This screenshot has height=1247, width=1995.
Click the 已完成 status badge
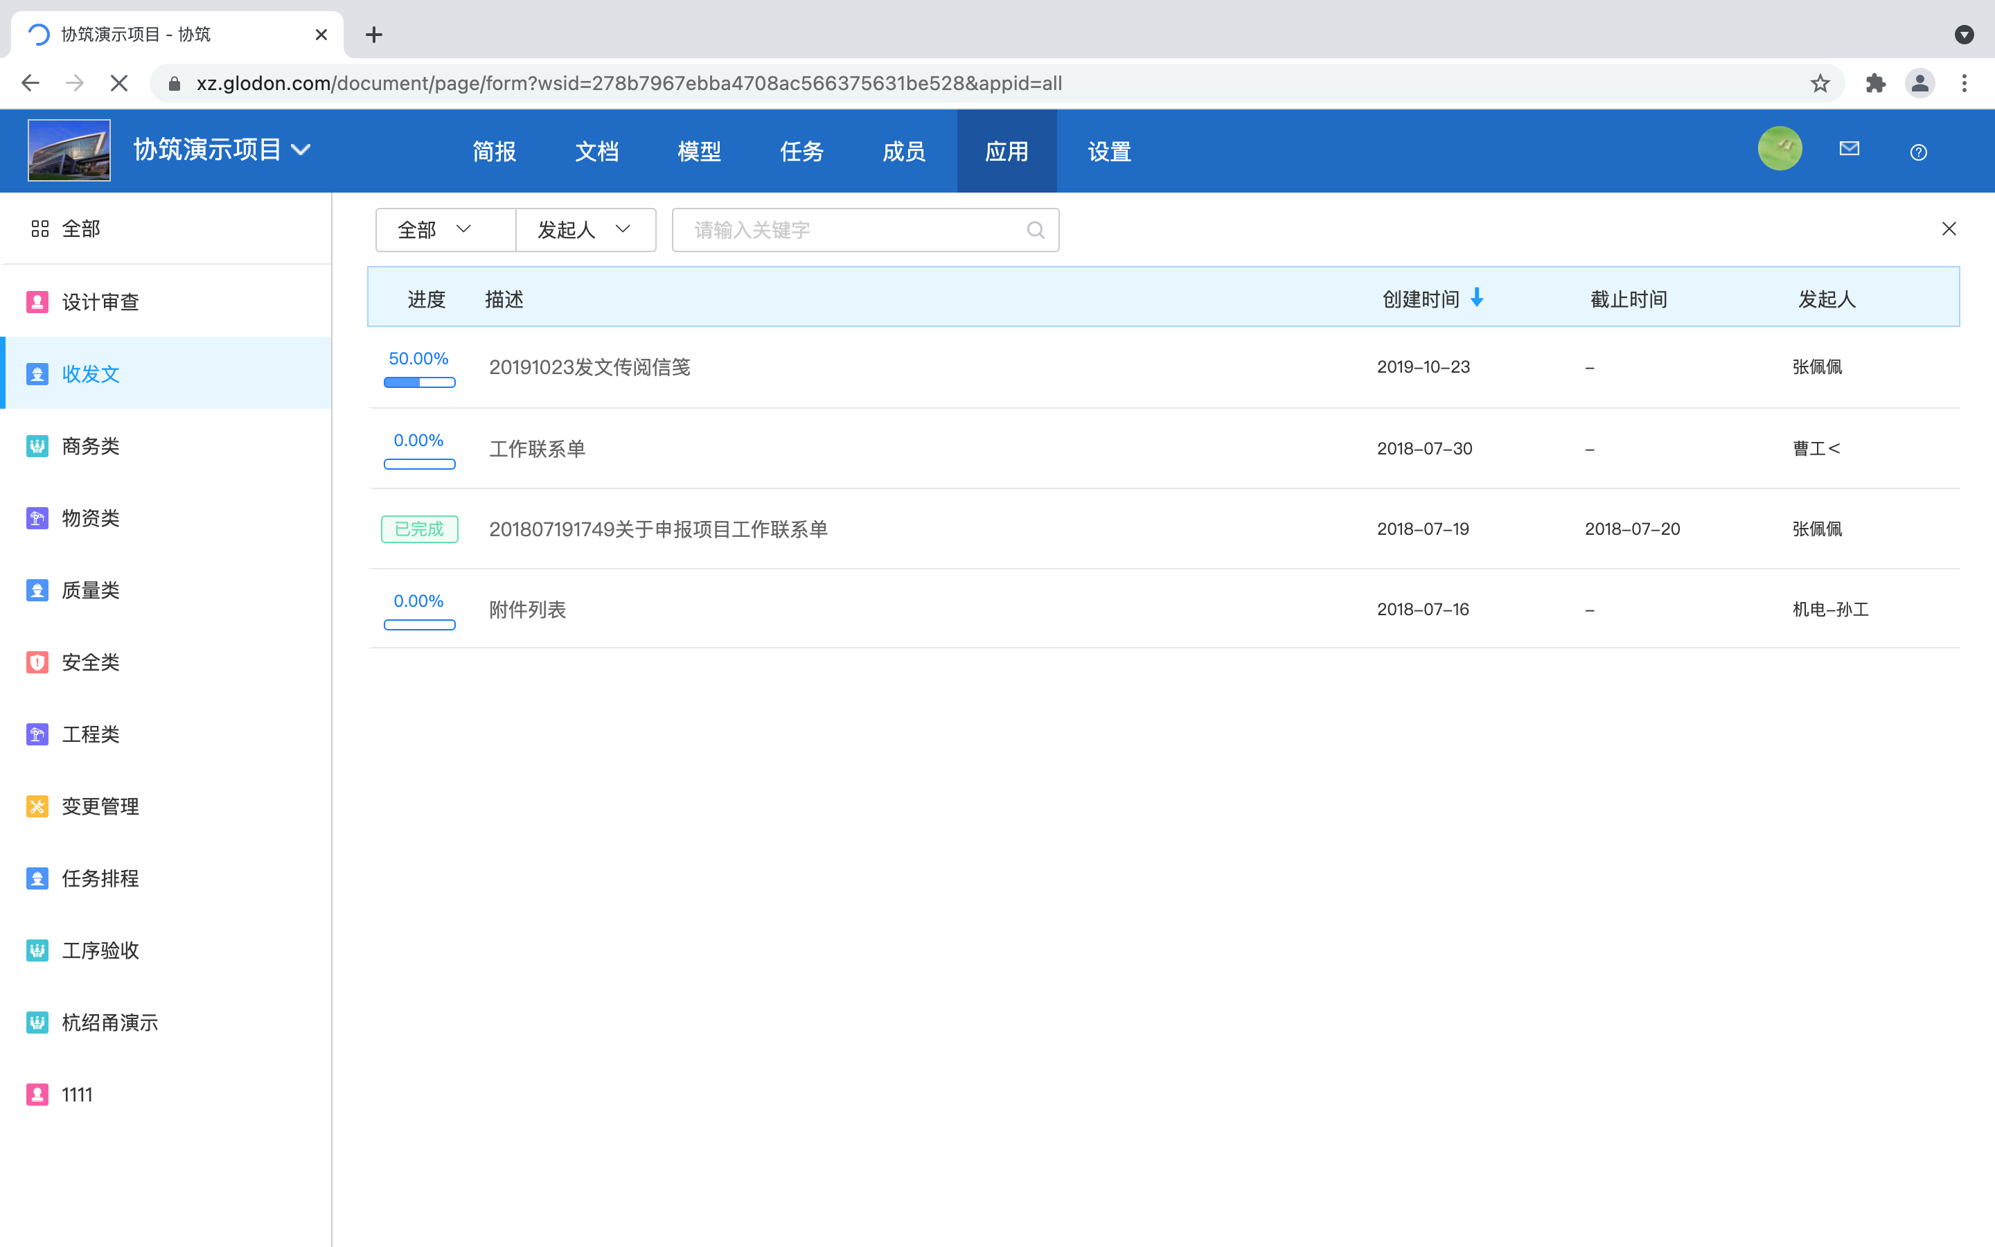(x=419, y=529)
